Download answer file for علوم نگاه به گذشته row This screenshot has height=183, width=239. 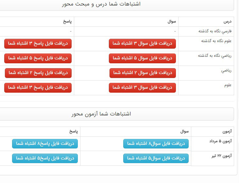(x=38, y=43)
